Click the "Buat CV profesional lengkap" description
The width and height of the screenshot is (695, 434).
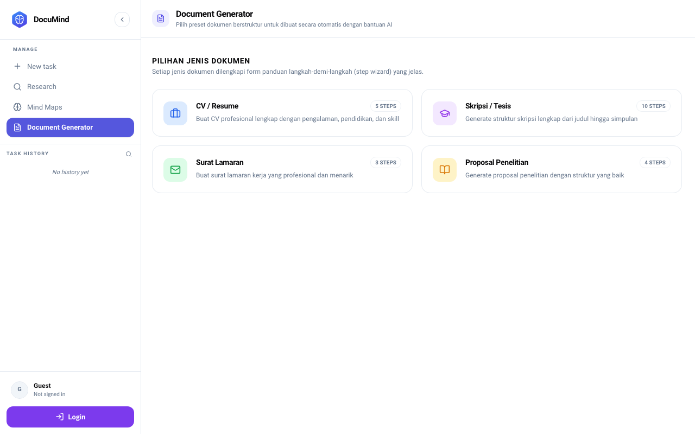click(x=298, y=119)
